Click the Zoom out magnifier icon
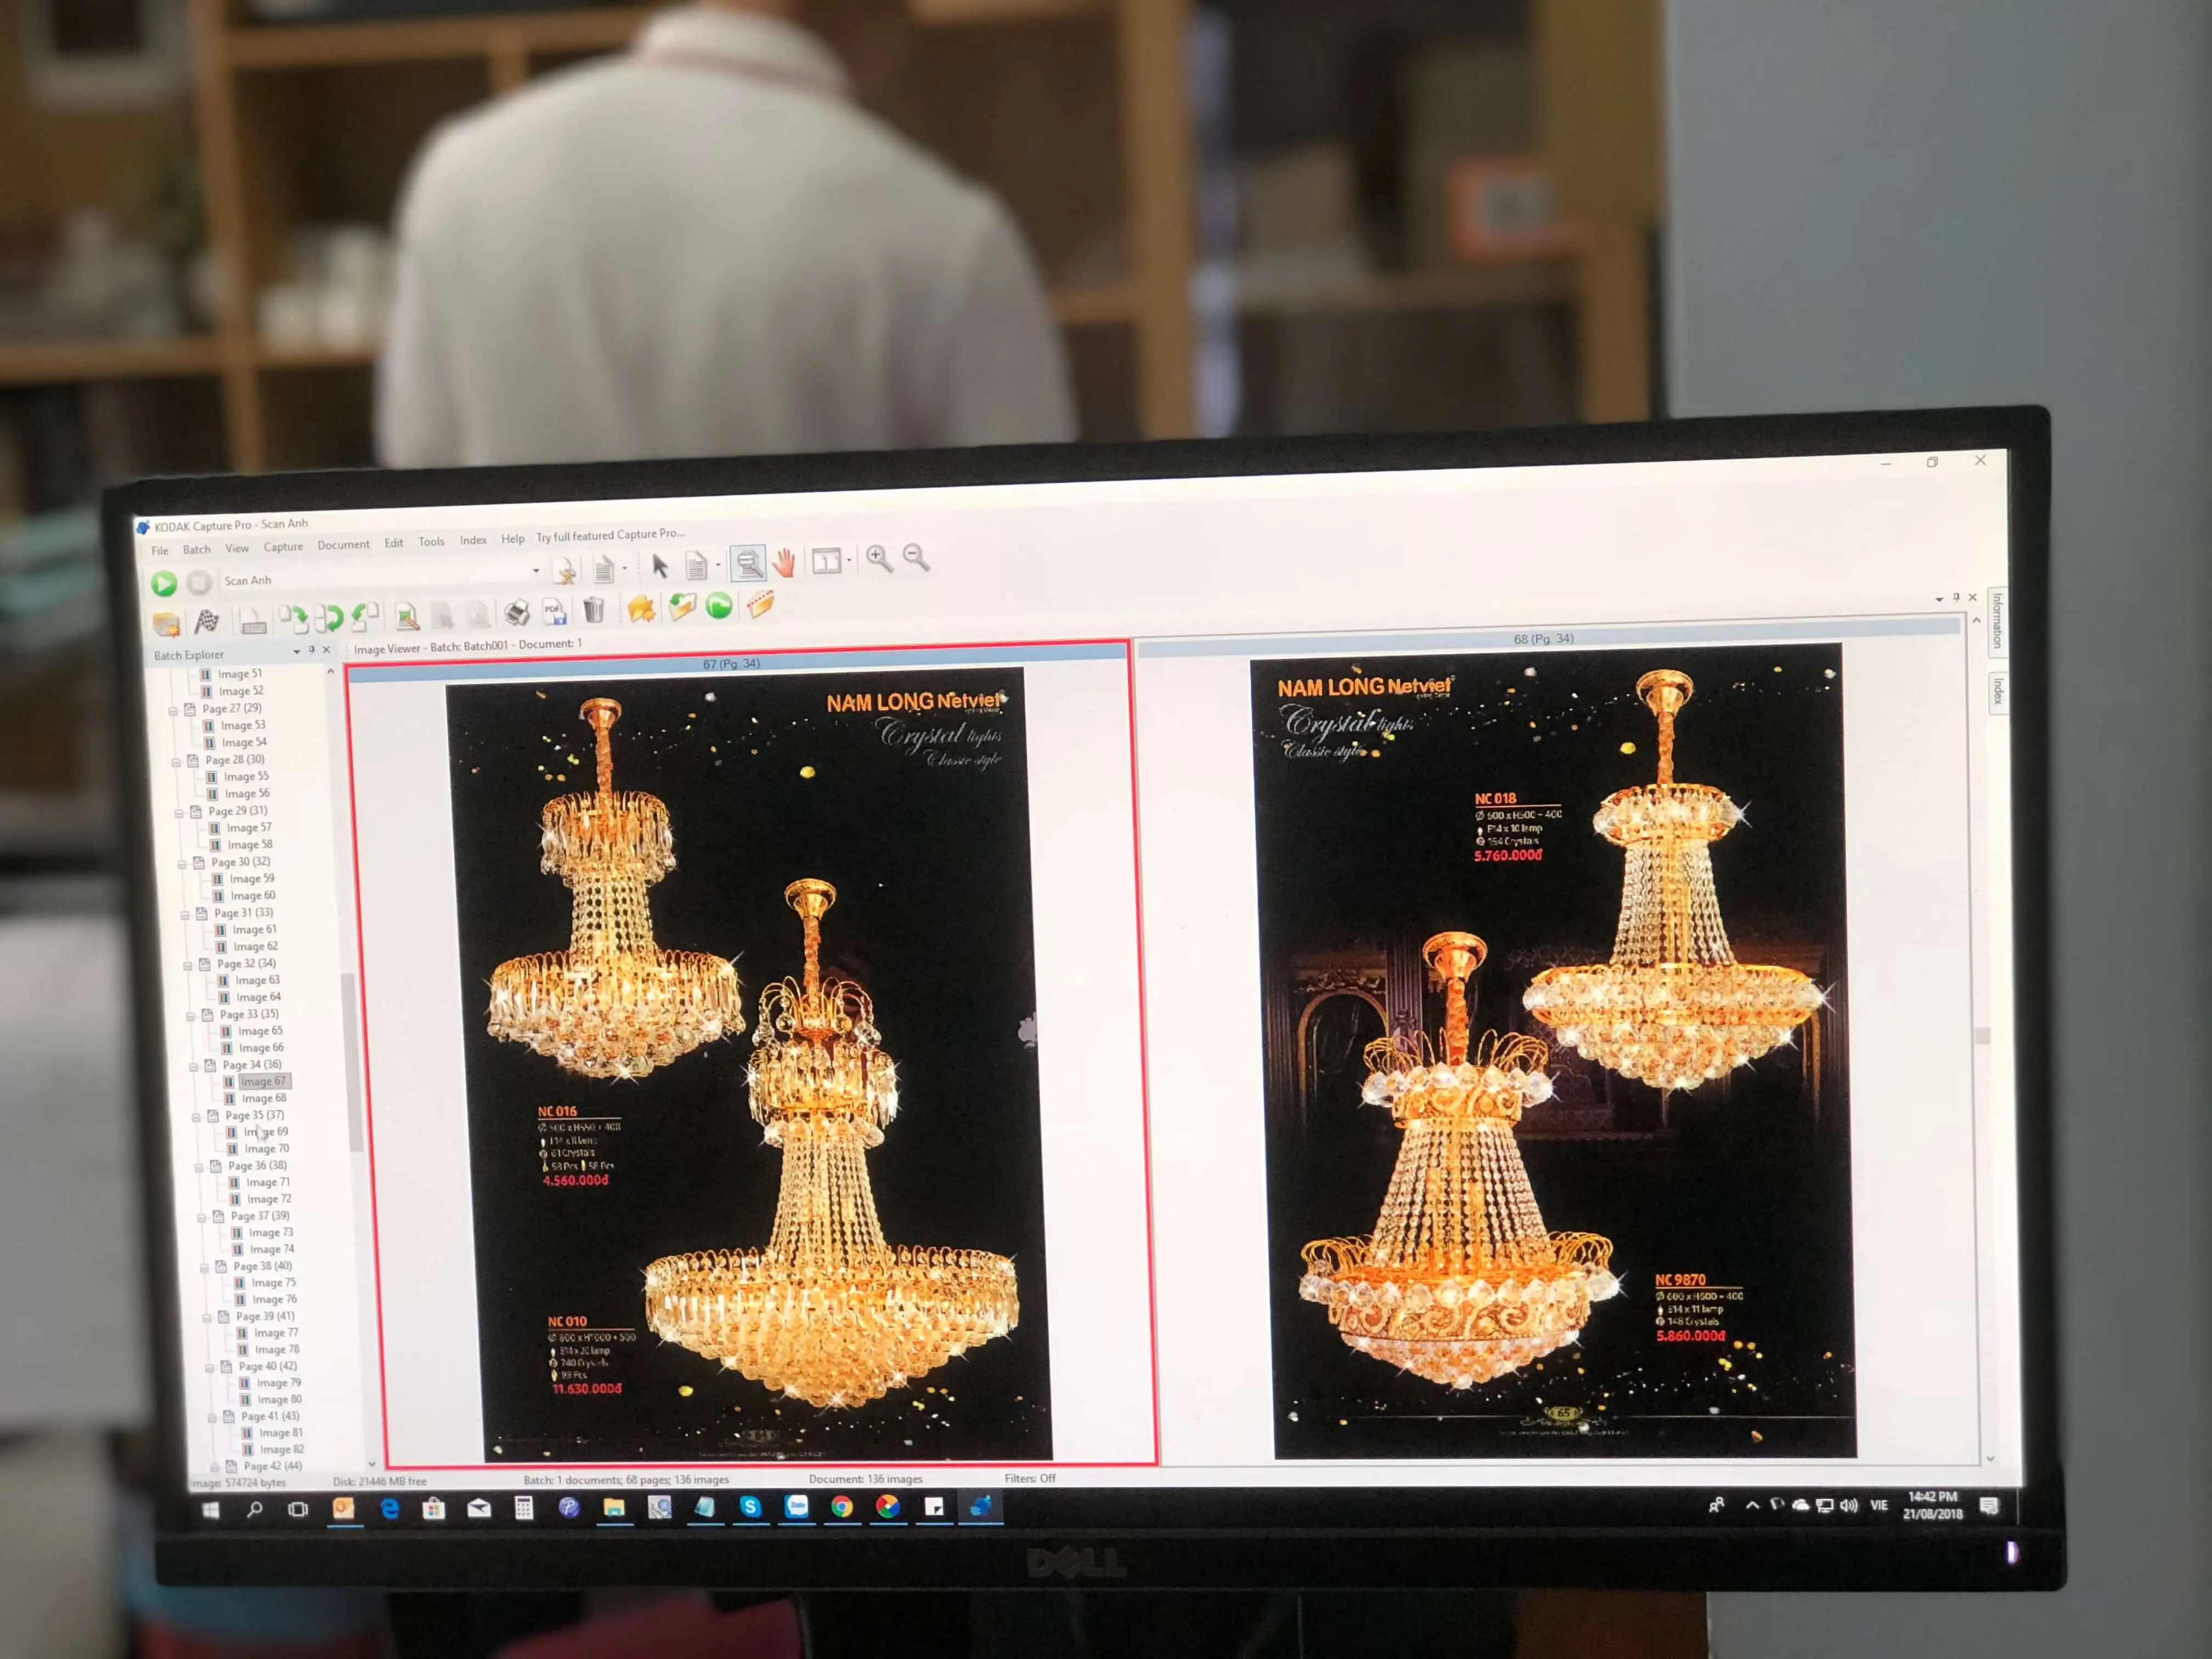This screenshot has width=2212, height=1659. (916, 557)
